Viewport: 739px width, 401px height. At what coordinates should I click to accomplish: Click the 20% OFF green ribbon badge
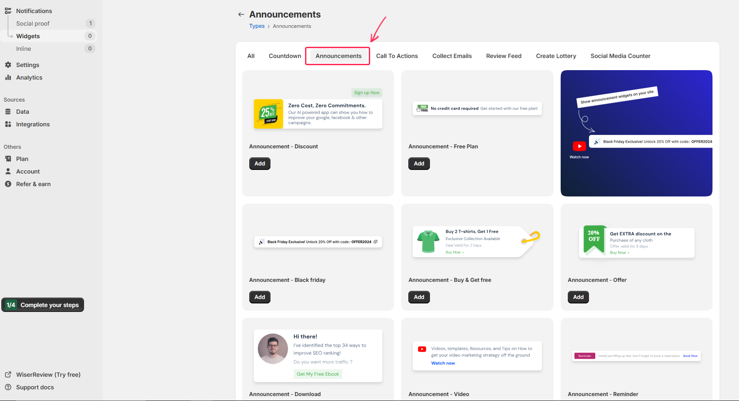(x=594, y=240)
